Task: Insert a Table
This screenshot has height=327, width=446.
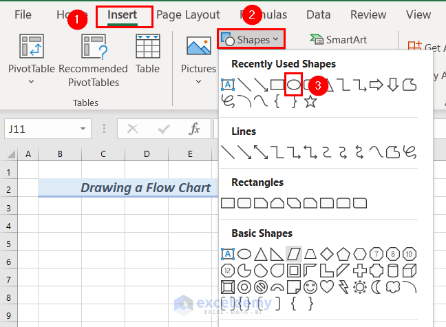Action: (147, 54)
